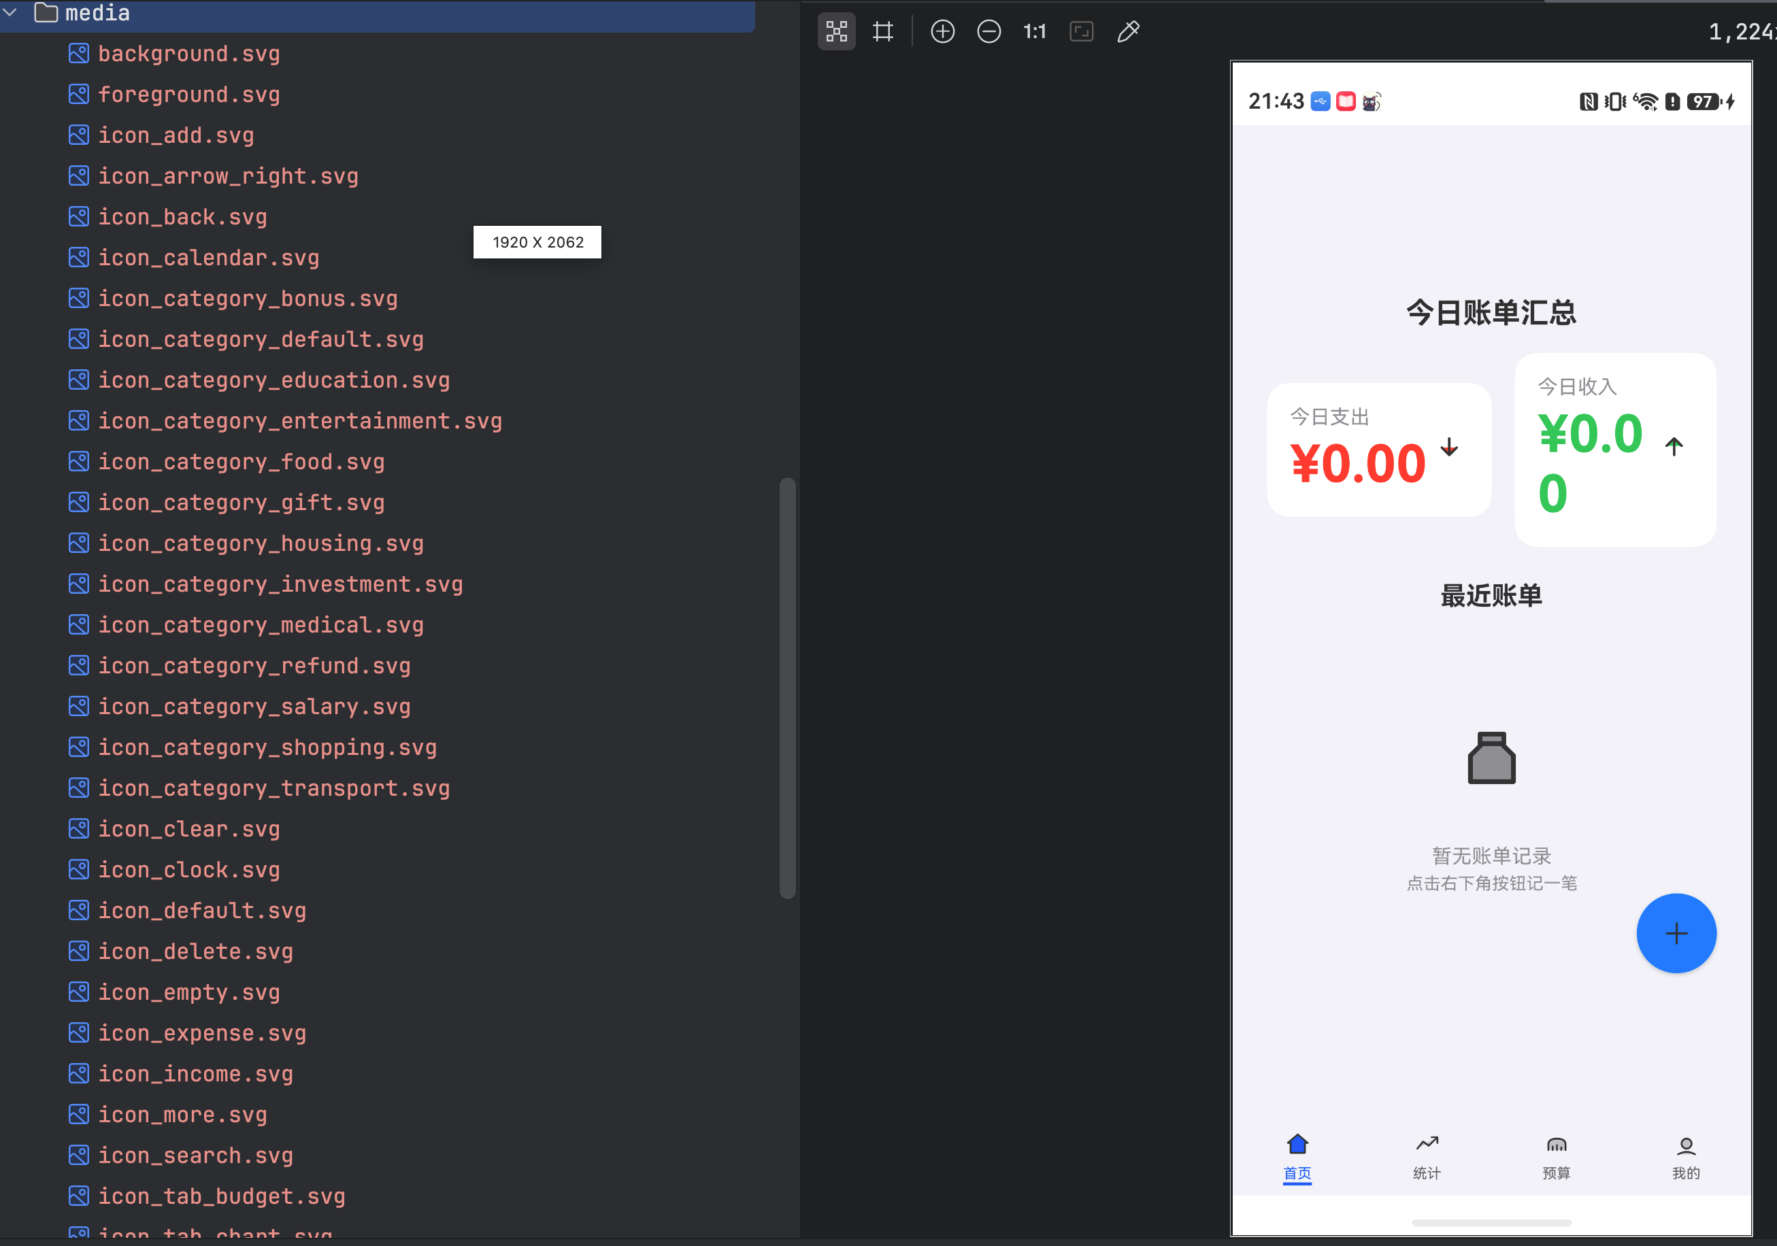
Task: Open foreground.svg in the file tree
Action: [188, 95]
